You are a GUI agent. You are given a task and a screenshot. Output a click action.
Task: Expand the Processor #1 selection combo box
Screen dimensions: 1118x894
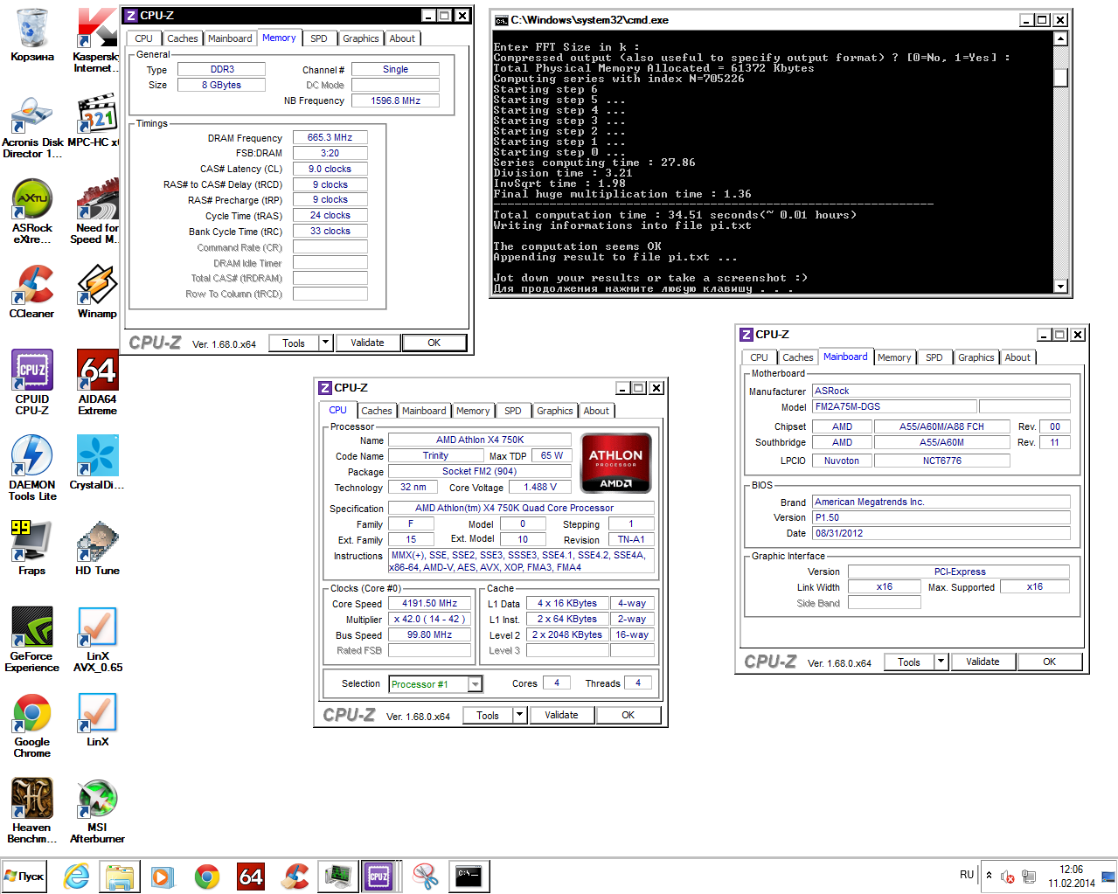[x=475, y=684]
